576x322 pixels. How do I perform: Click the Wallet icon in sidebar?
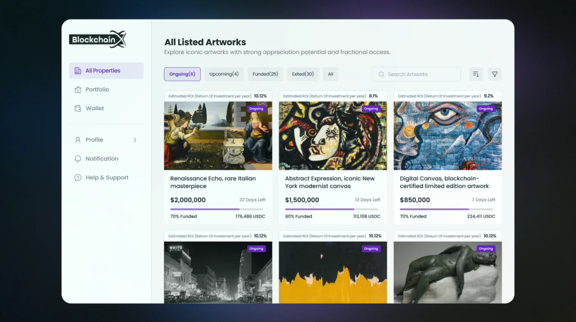click(78, 109)
